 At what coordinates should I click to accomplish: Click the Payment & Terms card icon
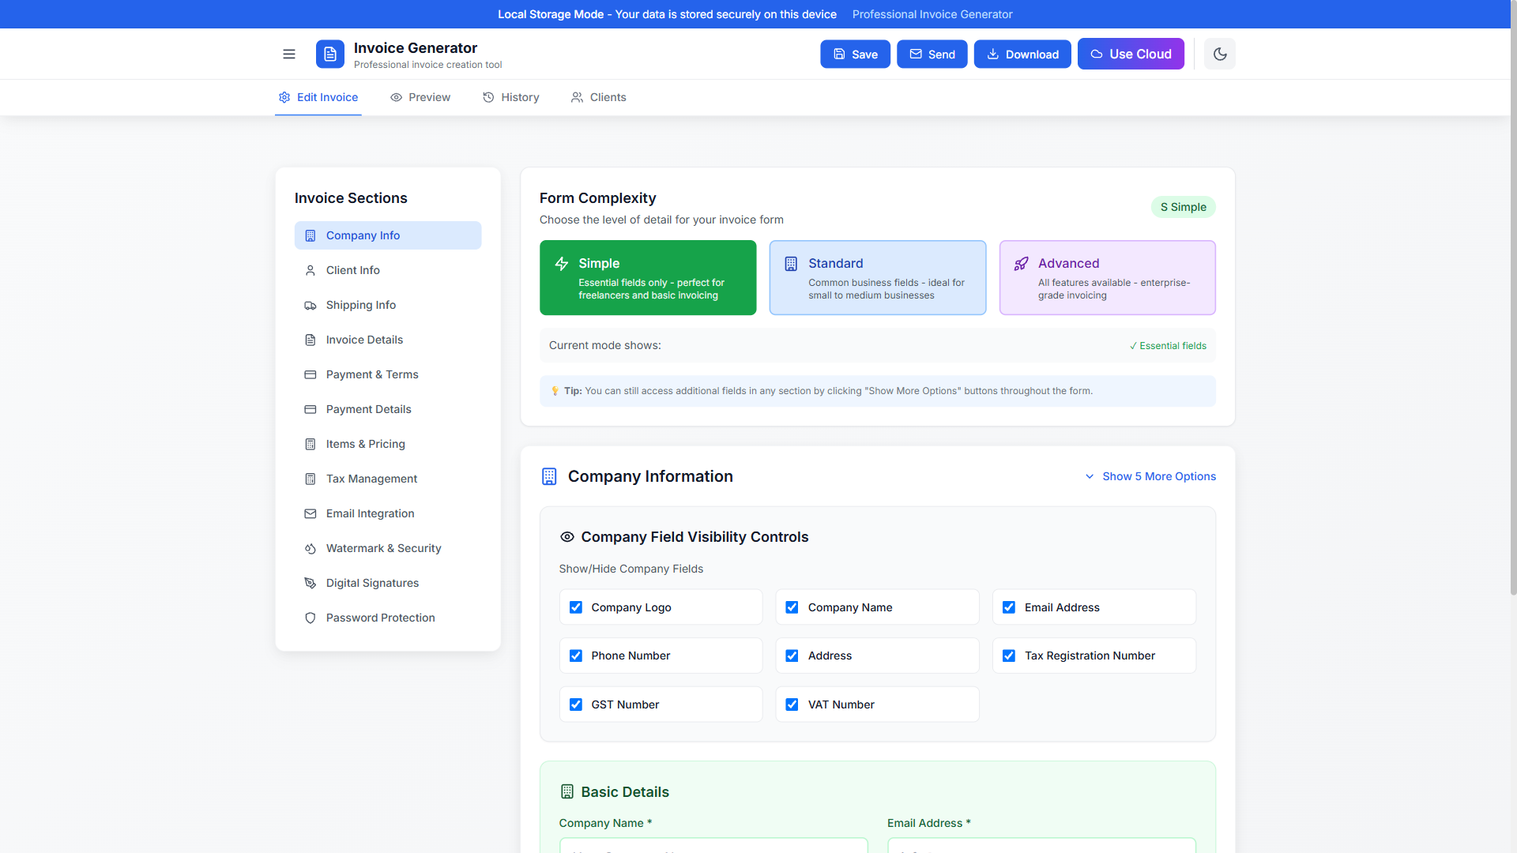click(x=311, y=374)
